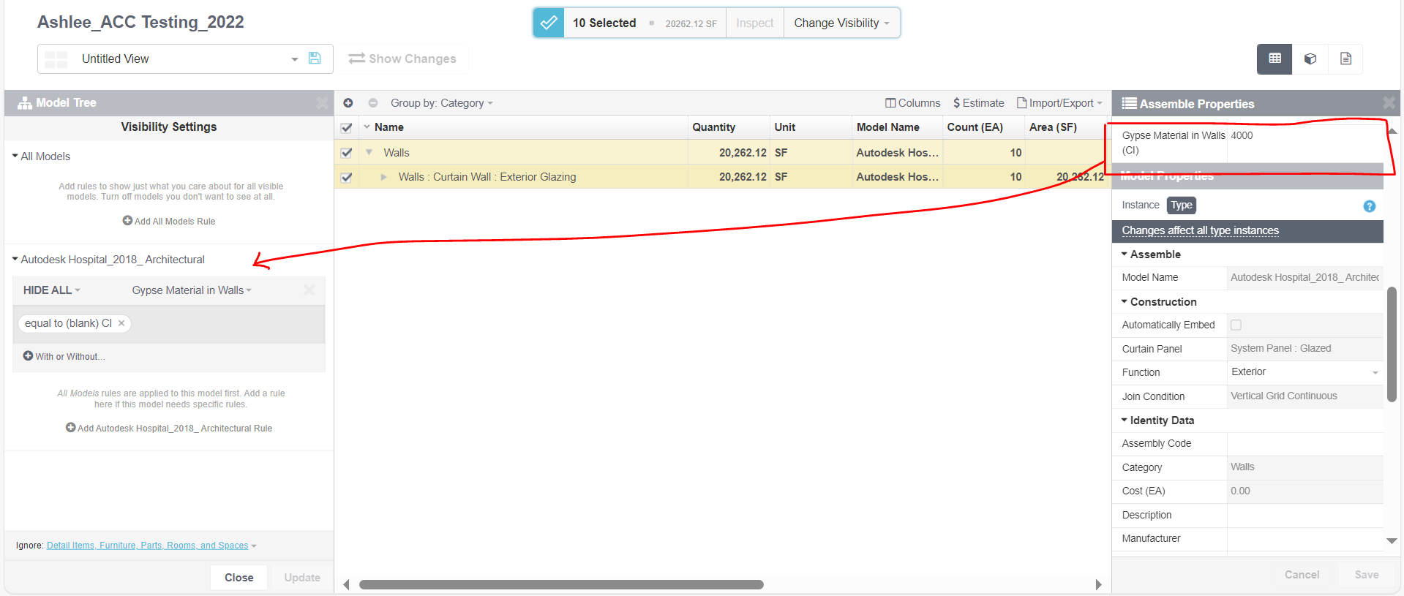Viewport: 1404px width, 596px height.
Task: Open the Ignore Detail Items, Furniture link
Action: tap(147, 546)
